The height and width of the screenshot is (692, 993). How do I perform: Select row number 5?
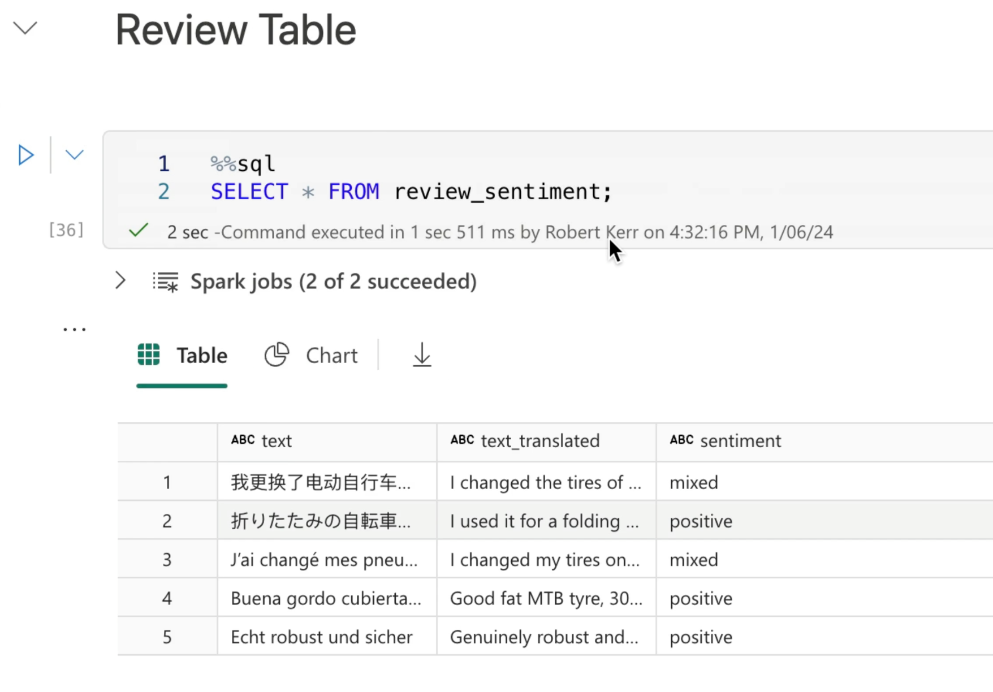click(x=167, y=637)
